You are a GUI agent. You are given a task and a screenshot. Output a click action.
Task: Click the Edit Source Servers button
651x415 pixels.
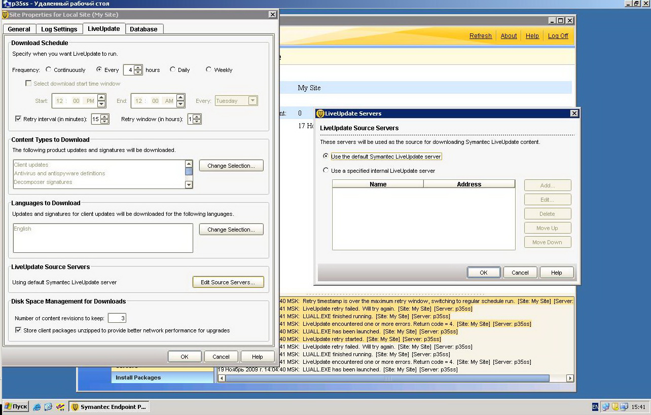228,282
